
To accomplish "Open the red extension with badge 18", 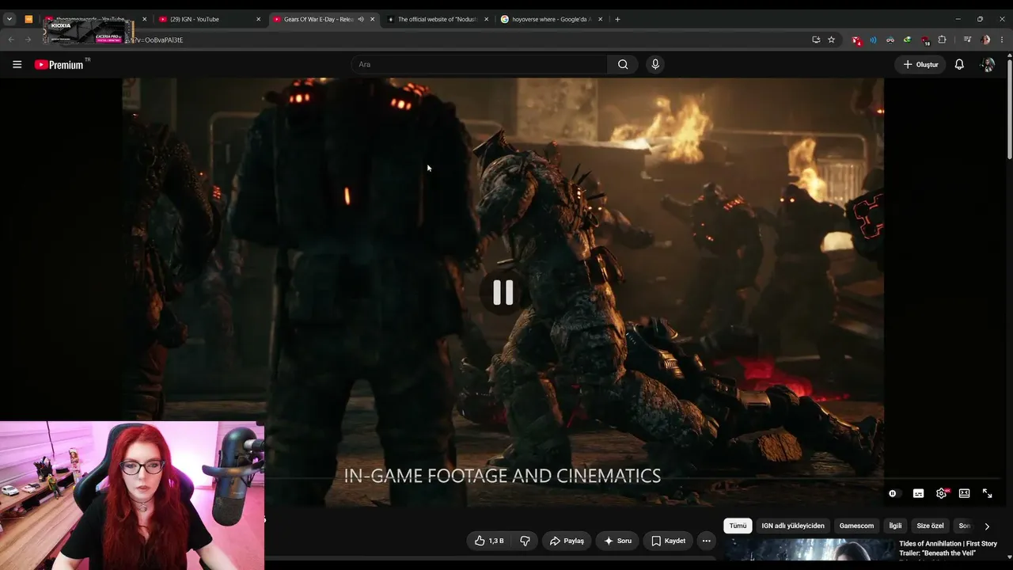I will [x=925, y=40].
